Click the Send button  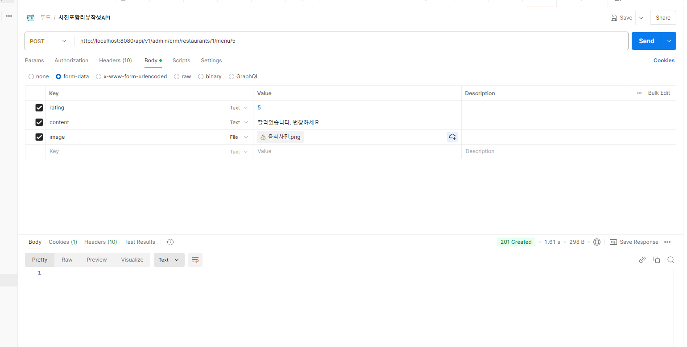click(x=646, y=41)
